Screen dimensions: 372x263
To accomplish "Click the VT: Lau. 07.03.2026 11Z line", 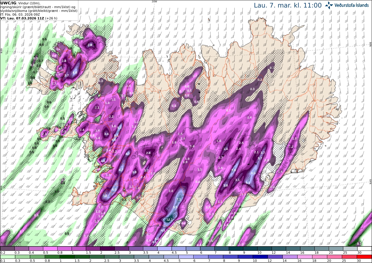I will coord(29,18).
